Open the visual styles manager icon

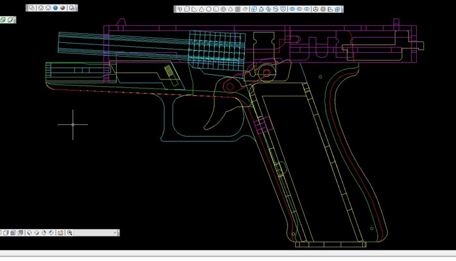(x=72, y=8)
